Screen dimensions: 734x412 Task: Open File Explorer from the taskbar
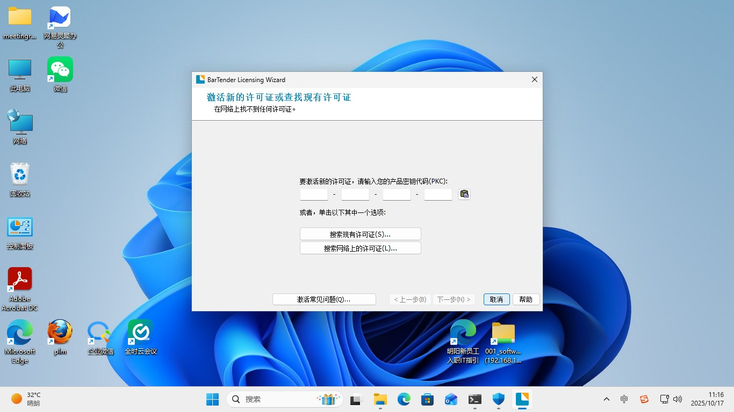380,399
